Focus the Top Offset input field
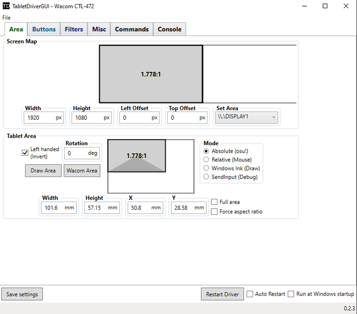Screen dimensions: 357x314 point(187,117)
